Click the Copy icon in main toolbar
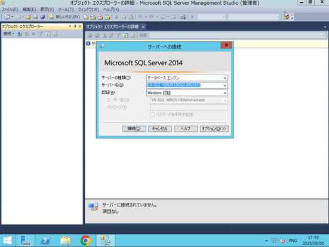Screen dimensions: 329x247 point(124,17)
